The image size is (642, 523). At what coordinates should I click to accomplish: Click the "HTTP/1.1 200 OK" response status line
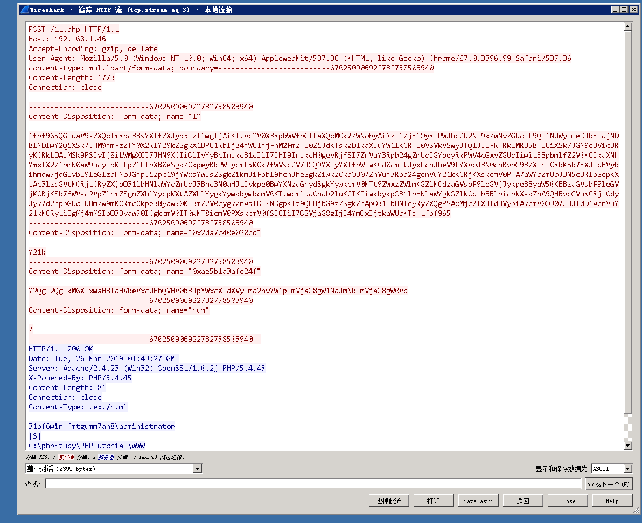(x=61, y=349)
